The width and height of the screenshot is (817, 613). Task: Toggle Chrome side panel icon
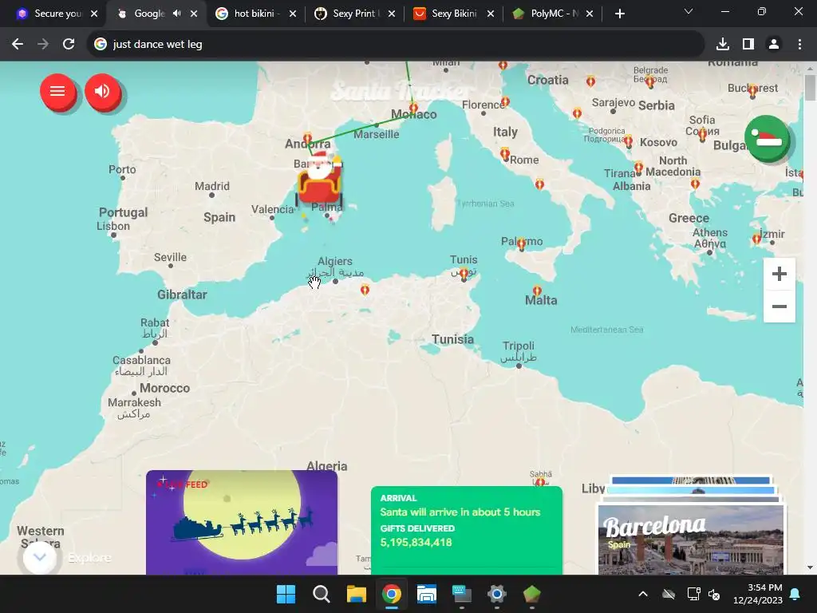[x=748, y=45]
